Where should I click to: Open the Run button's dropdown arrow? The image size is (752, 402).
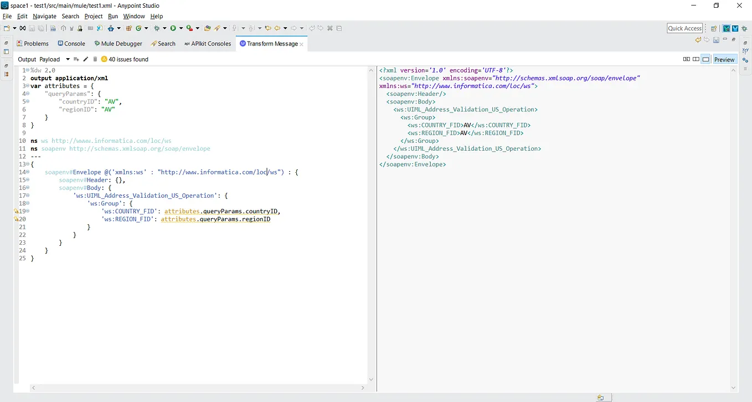coord(181,28)
